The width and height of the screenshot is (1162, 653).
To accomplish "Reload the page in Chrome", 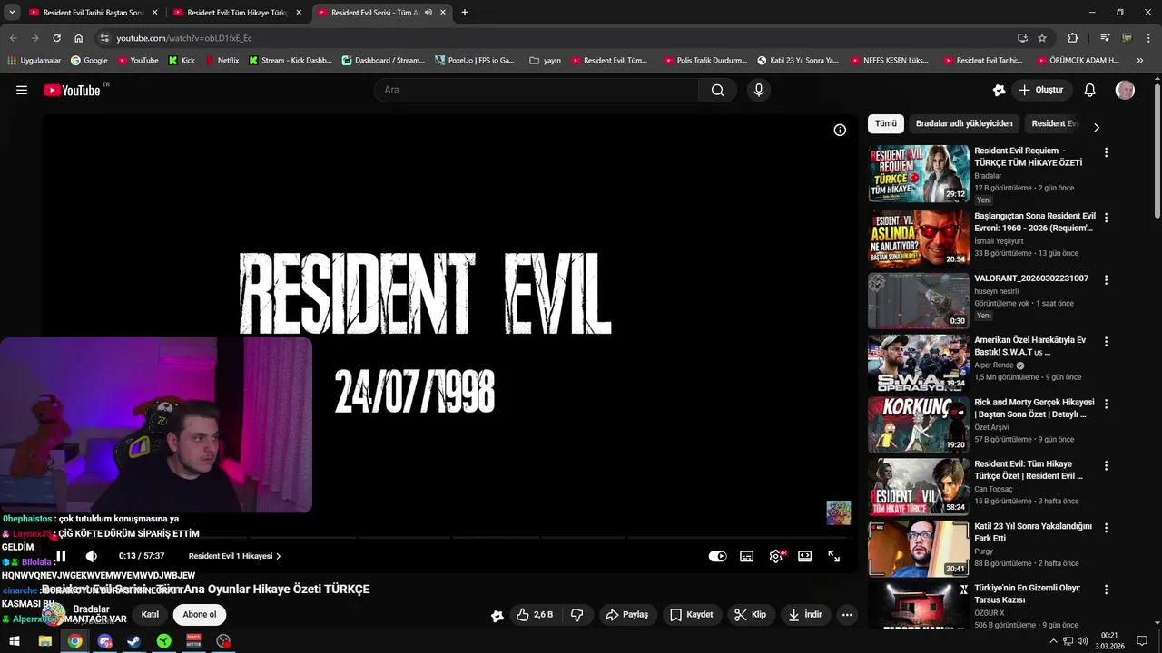I will pyautogui.click(x=56, y=38).
